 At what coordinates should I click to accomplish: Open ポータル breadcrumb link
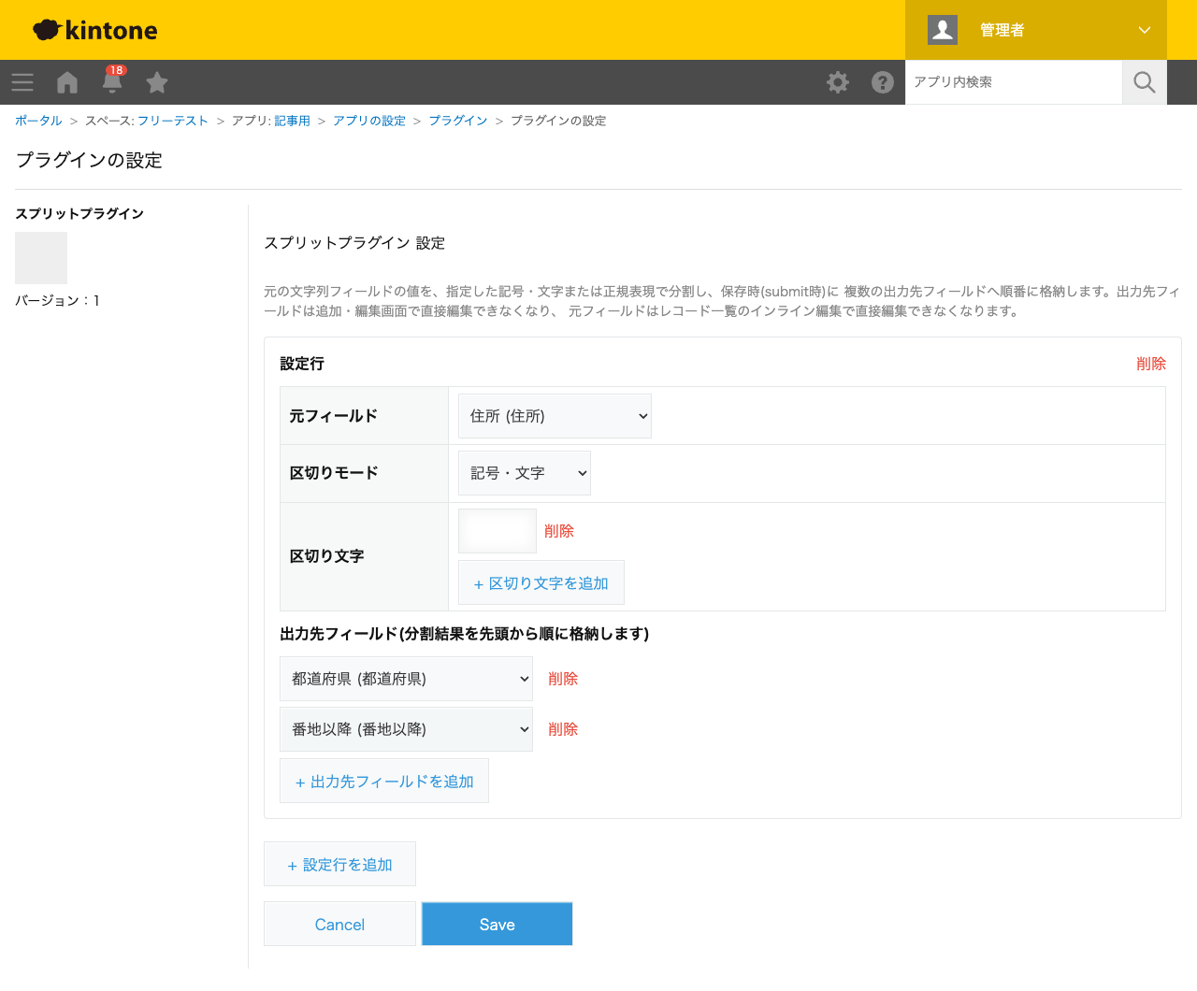(x=38, y=121)
